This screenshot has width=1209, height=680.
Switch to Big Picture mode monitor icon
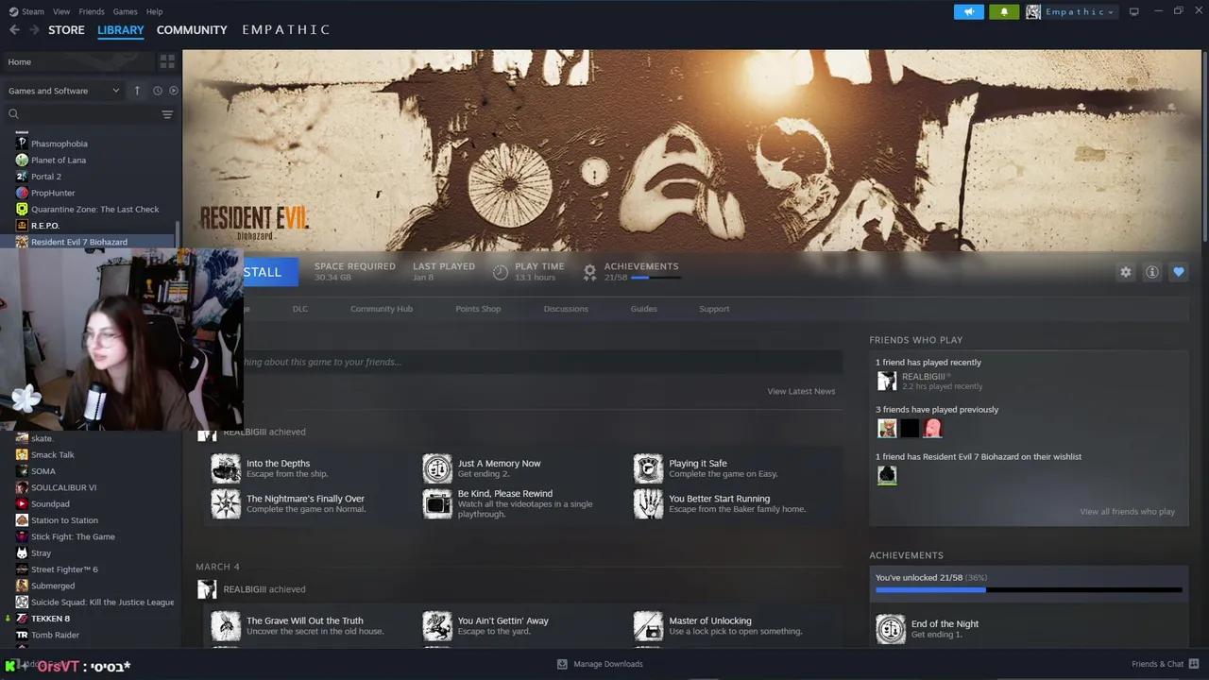(1133, 11)
